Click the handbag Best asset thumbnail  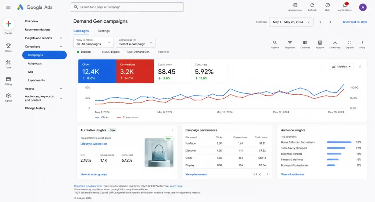[159, 152]
